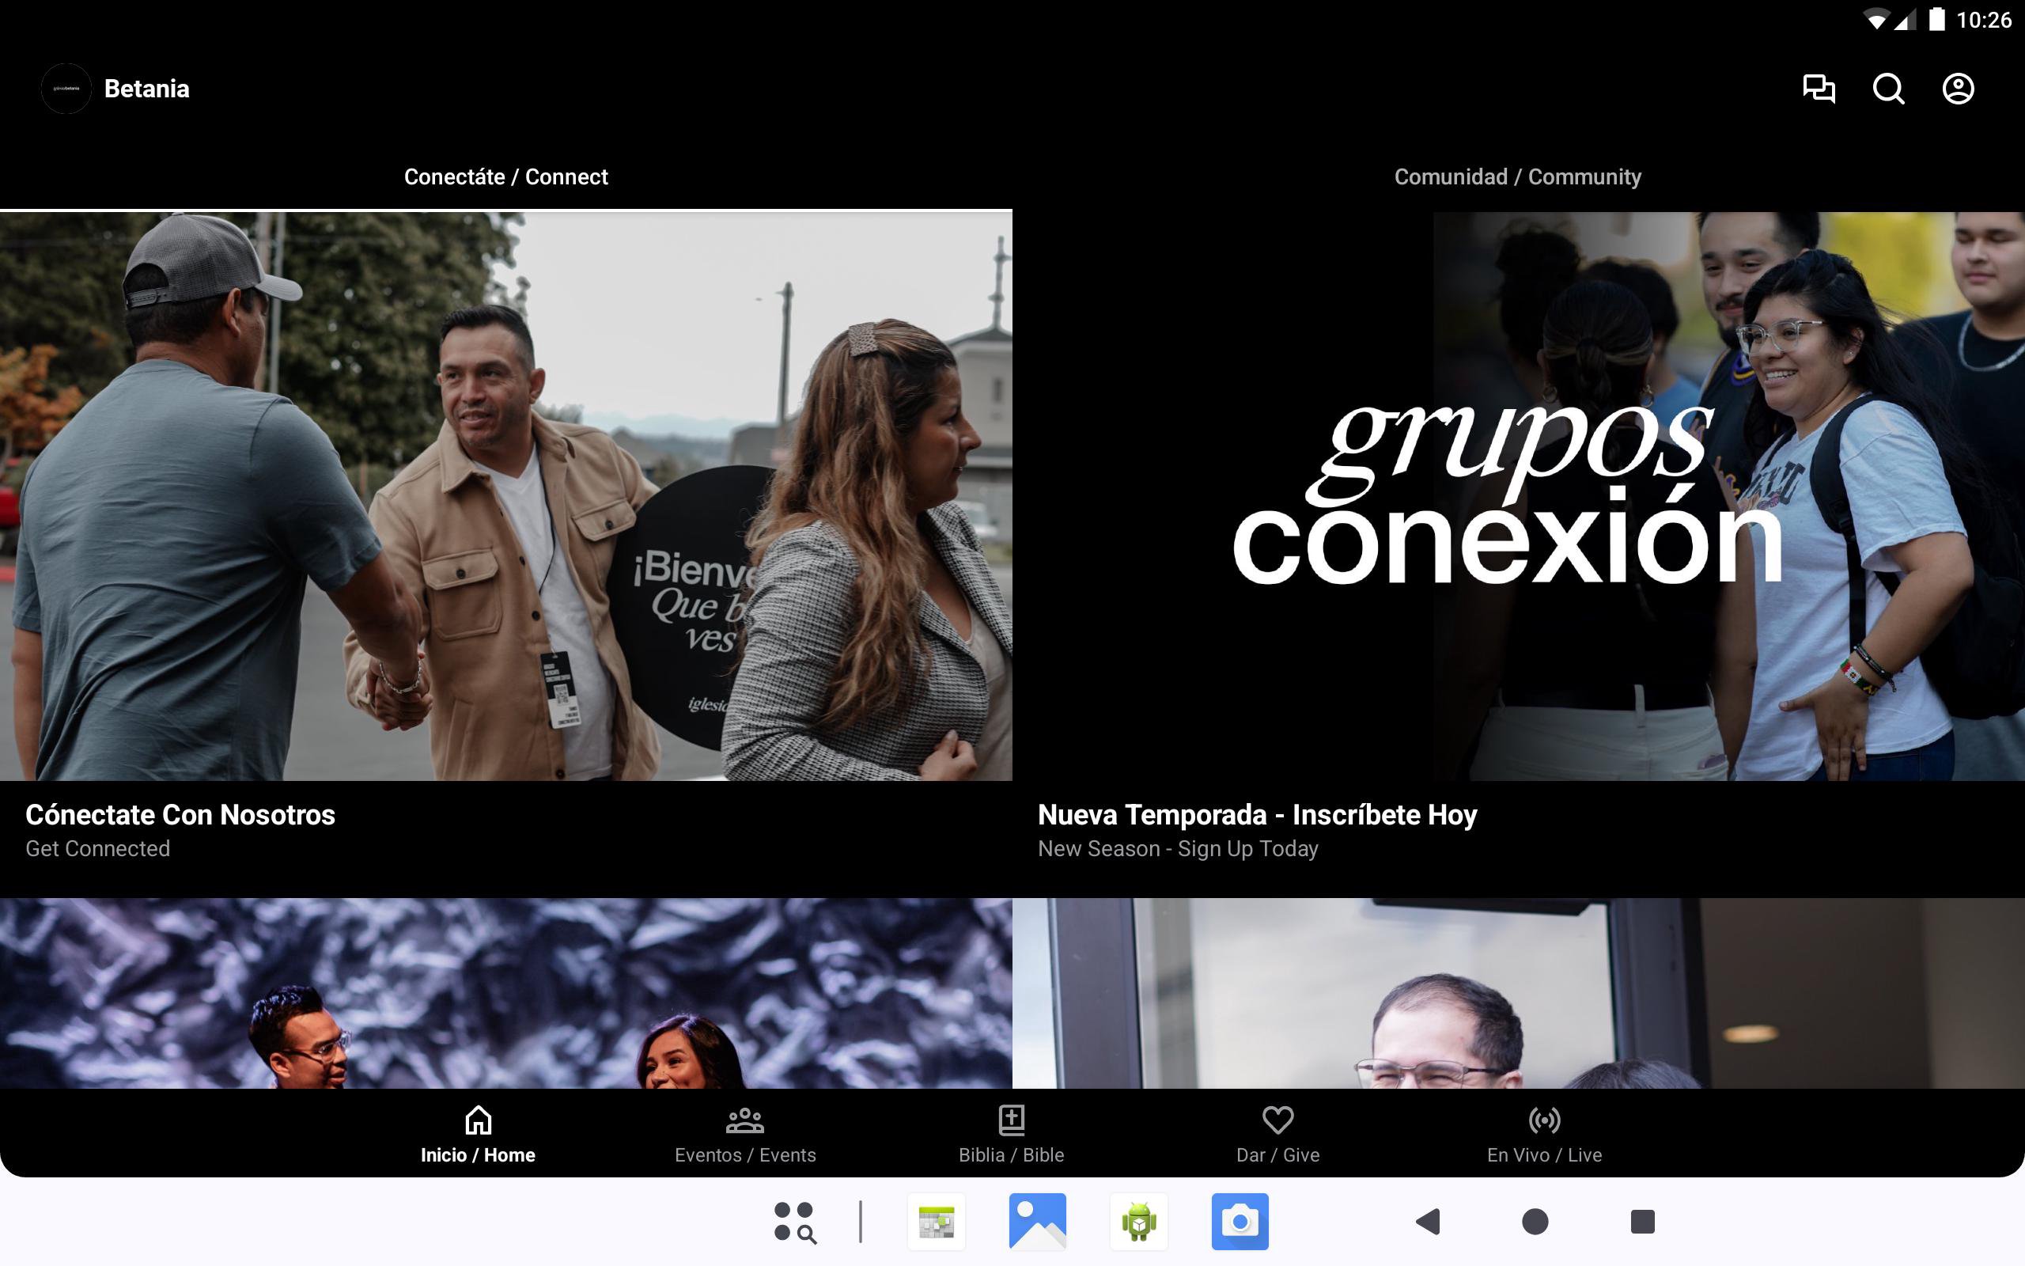Tap the Betania church logo

point(66,89)
